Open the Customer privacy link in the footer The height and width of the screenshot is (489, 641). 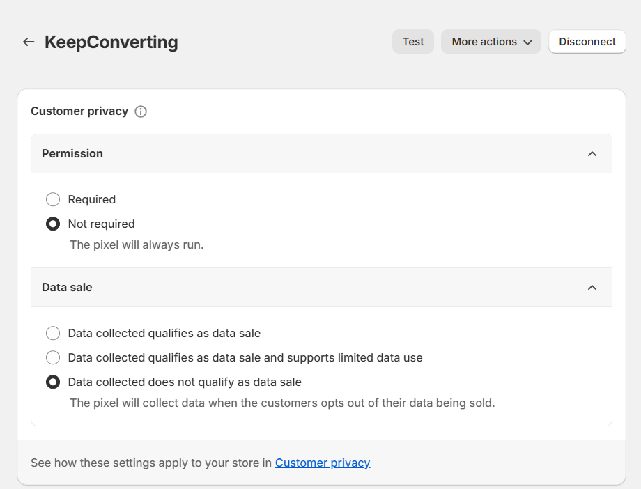[322, 463]
